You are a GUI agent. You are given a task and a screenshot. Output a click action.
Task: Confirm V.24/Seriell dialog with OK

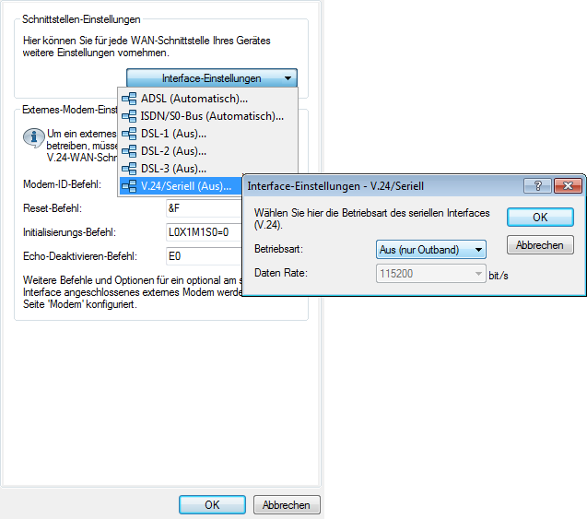(540, 217)
